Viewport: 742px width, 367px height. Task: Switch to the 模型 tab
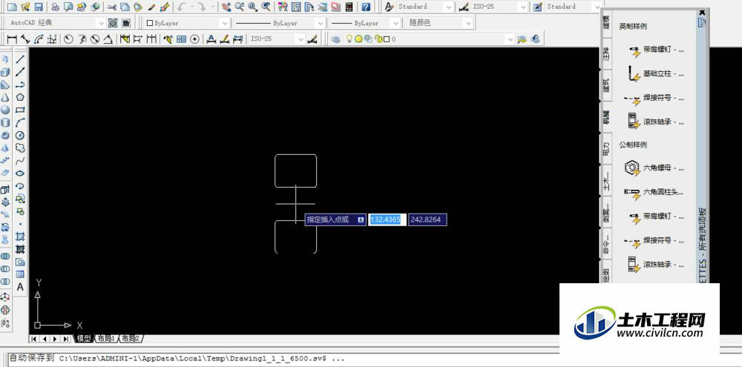click(x=84, y=339)
